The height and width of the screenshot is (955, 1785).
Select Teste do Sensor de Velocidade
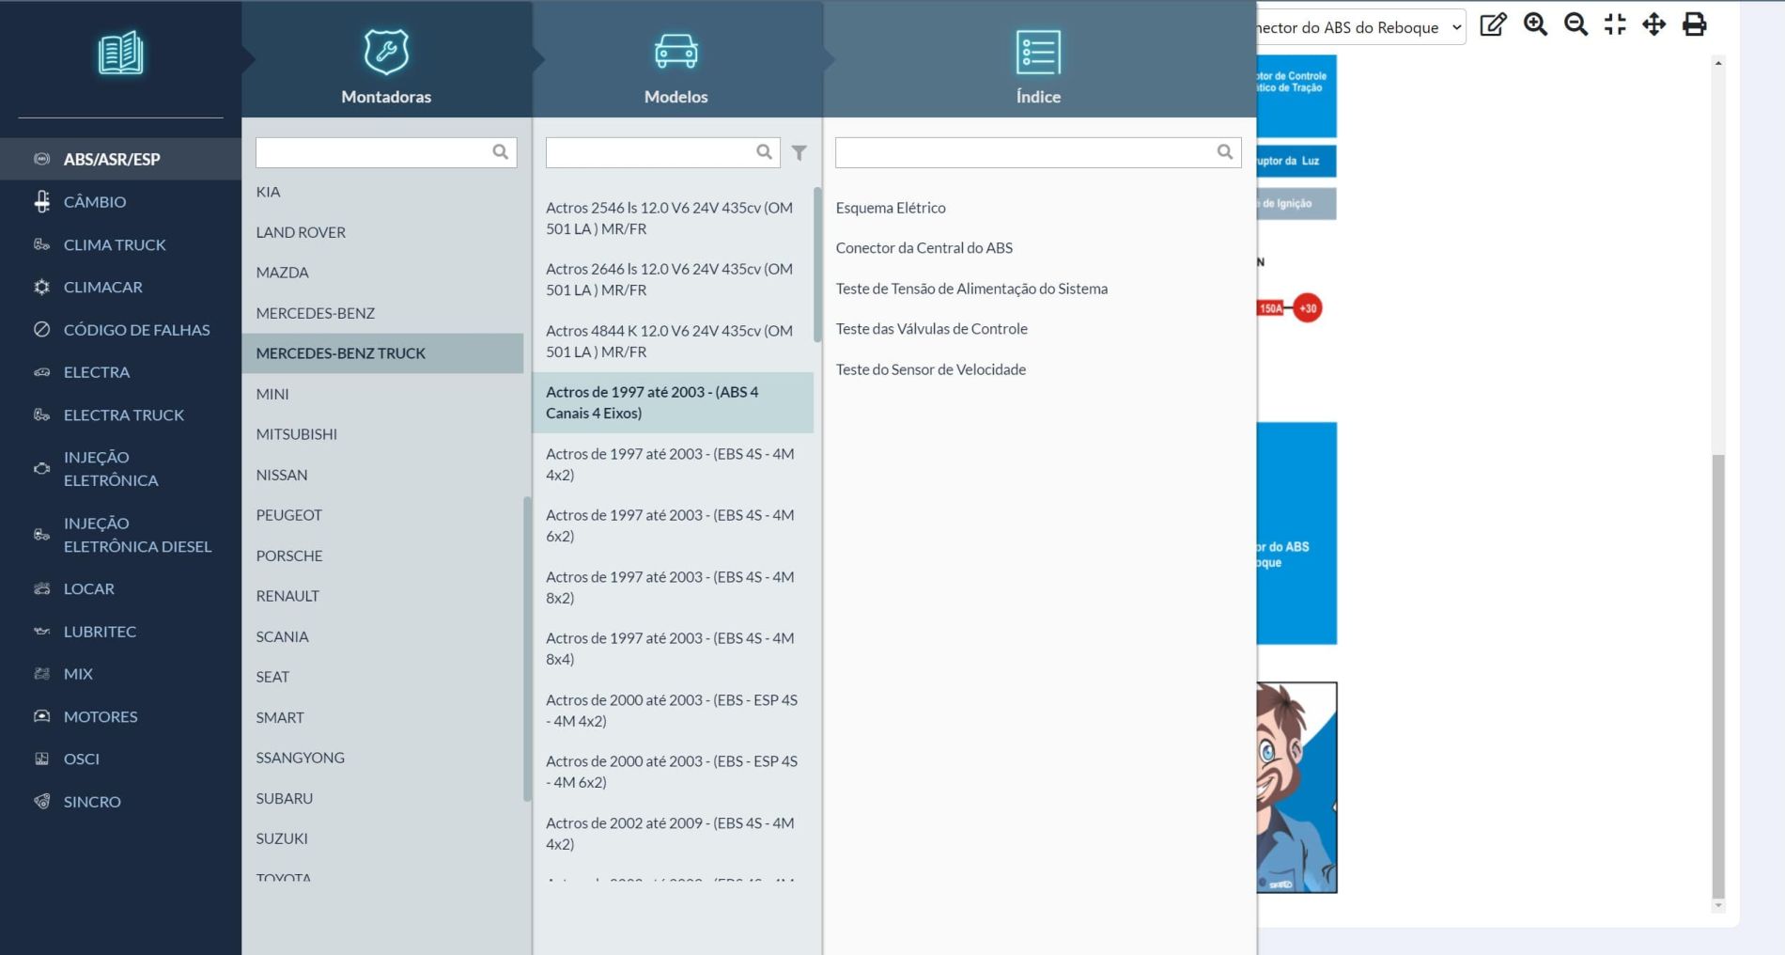click(x=930, y=369)
